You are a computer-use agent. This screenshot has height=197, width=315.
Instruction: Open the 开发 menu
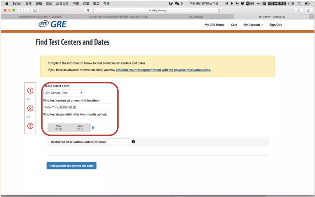click(86, 3)
